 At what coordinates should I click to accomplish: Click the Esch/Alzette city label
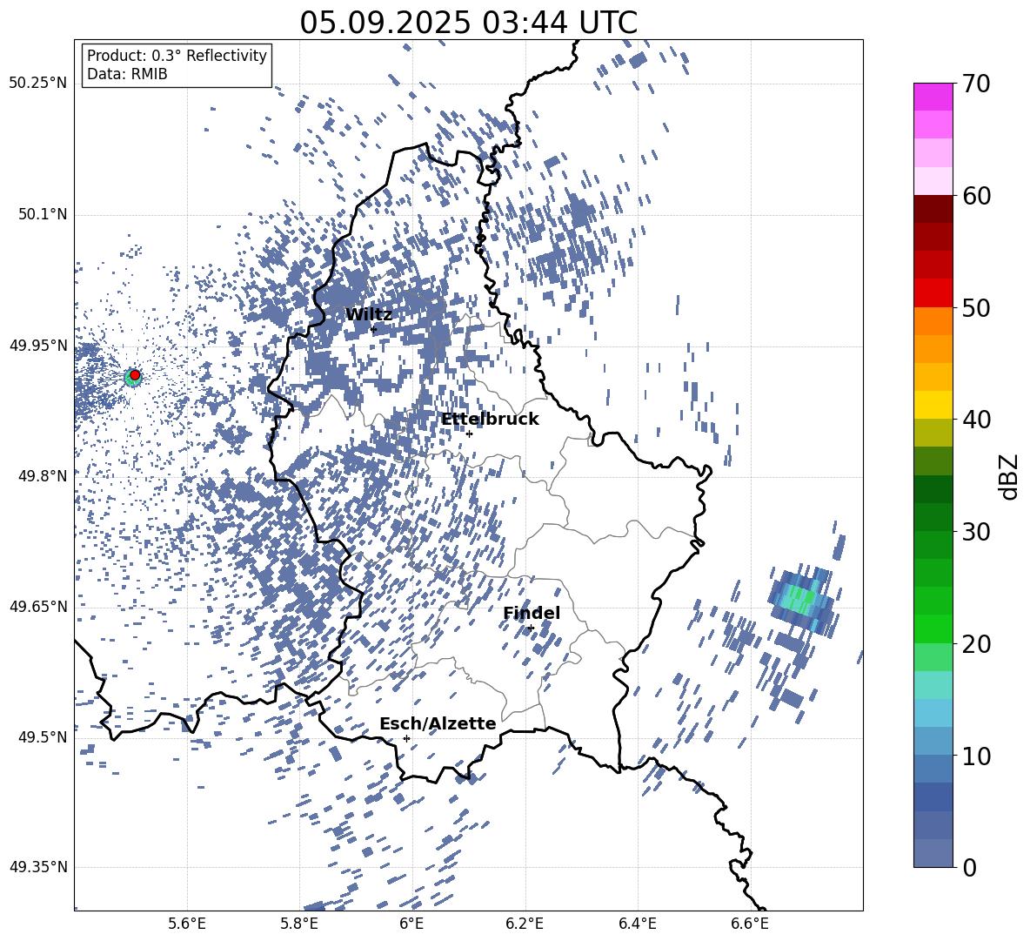tap(438, 723)
